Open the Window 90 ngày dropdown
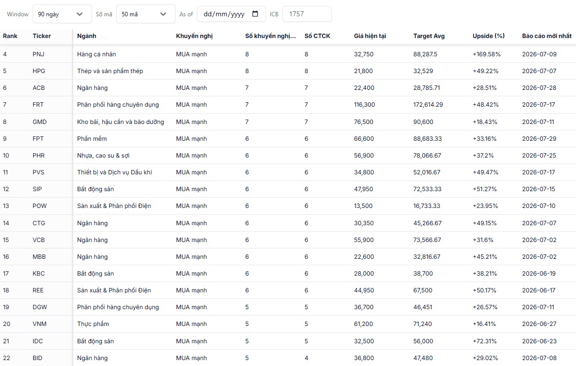 pyautogui.click(x=62, y=14)
